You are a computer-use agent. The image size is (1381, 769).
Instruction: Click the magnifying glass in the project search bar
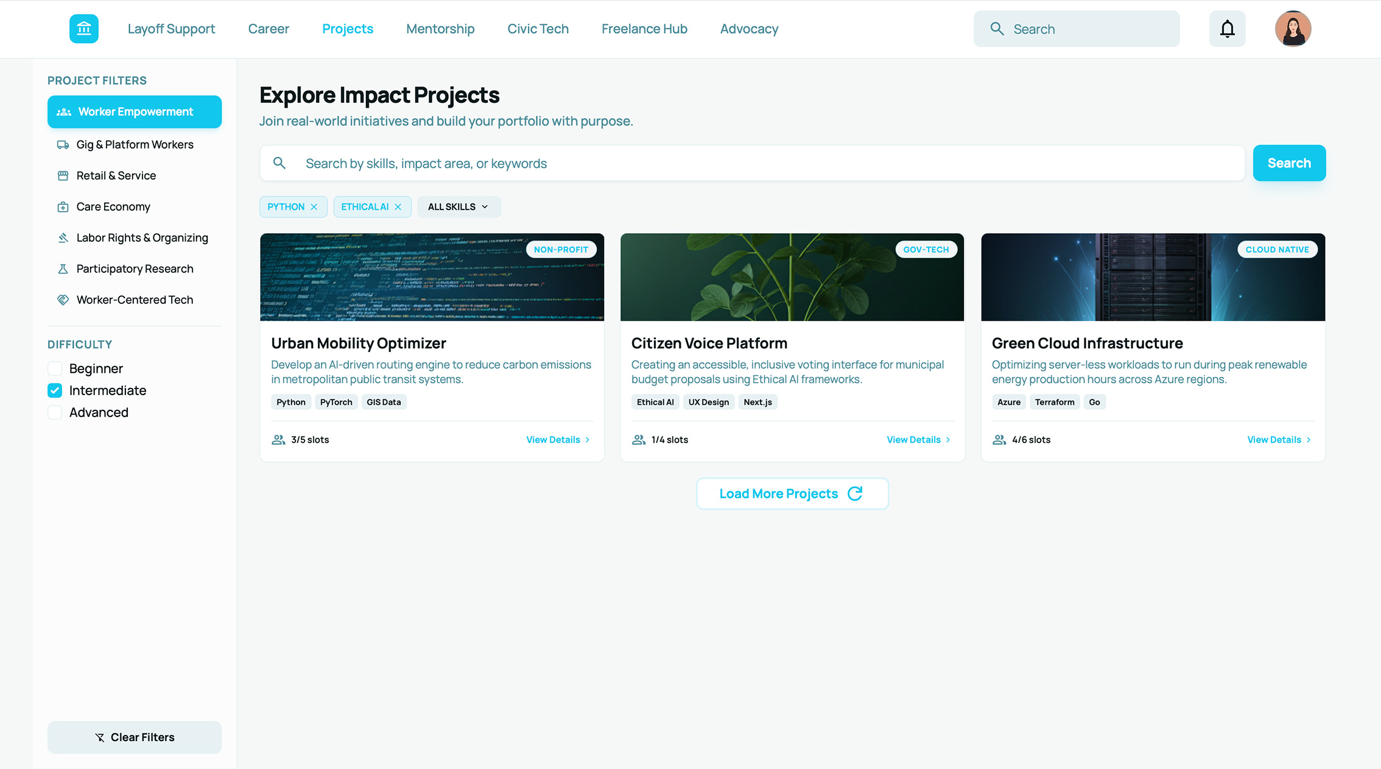(x=279, y=163)
